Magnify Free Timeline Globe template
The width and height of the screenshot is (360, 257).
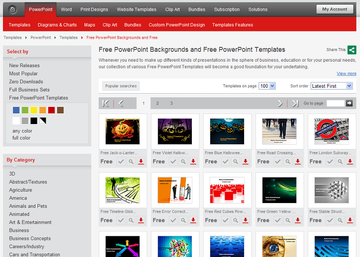coord(131,220)
